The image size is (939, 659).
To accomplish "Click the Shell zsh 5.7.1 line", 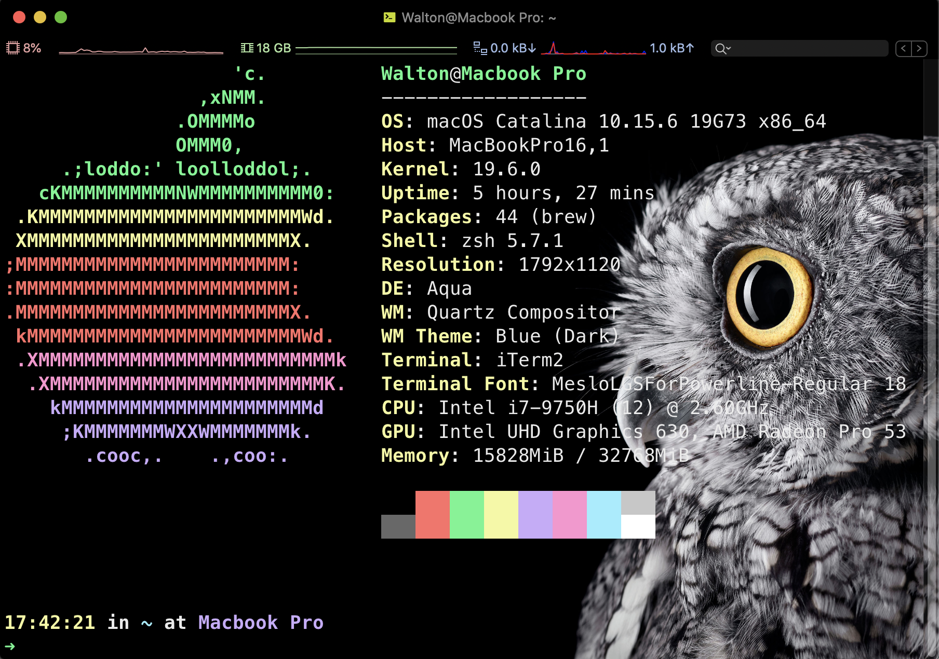I will tap(472, 241).
